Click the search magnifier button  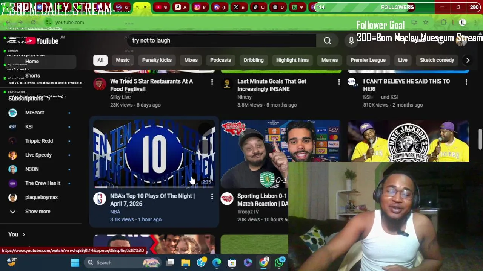coord(327,41)
